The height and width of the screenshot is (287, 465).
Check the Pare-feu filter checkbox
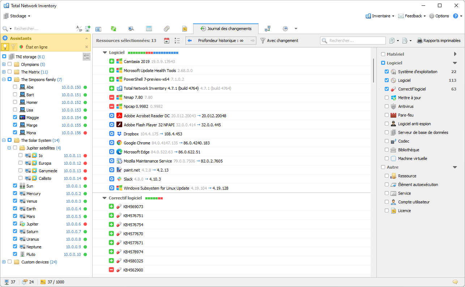[x=387, y=115]
